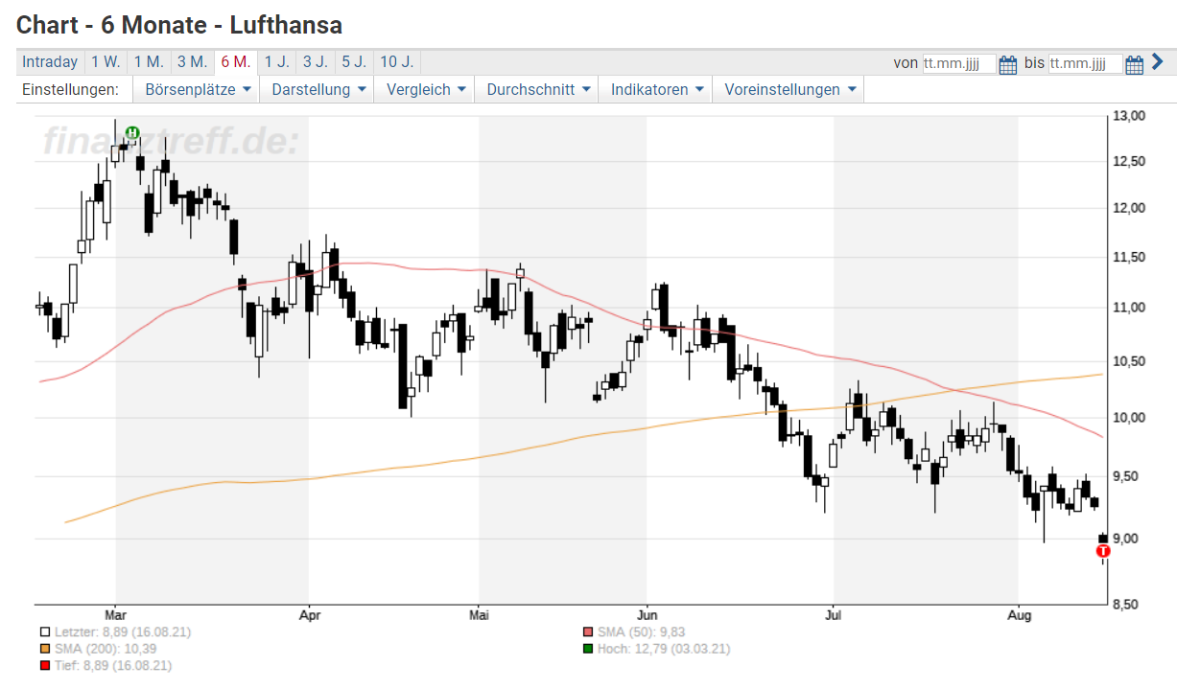This screenshot has height=689, width=1177.
Task: Select the 3 J. timeframe tab
Action: (315, 62)
